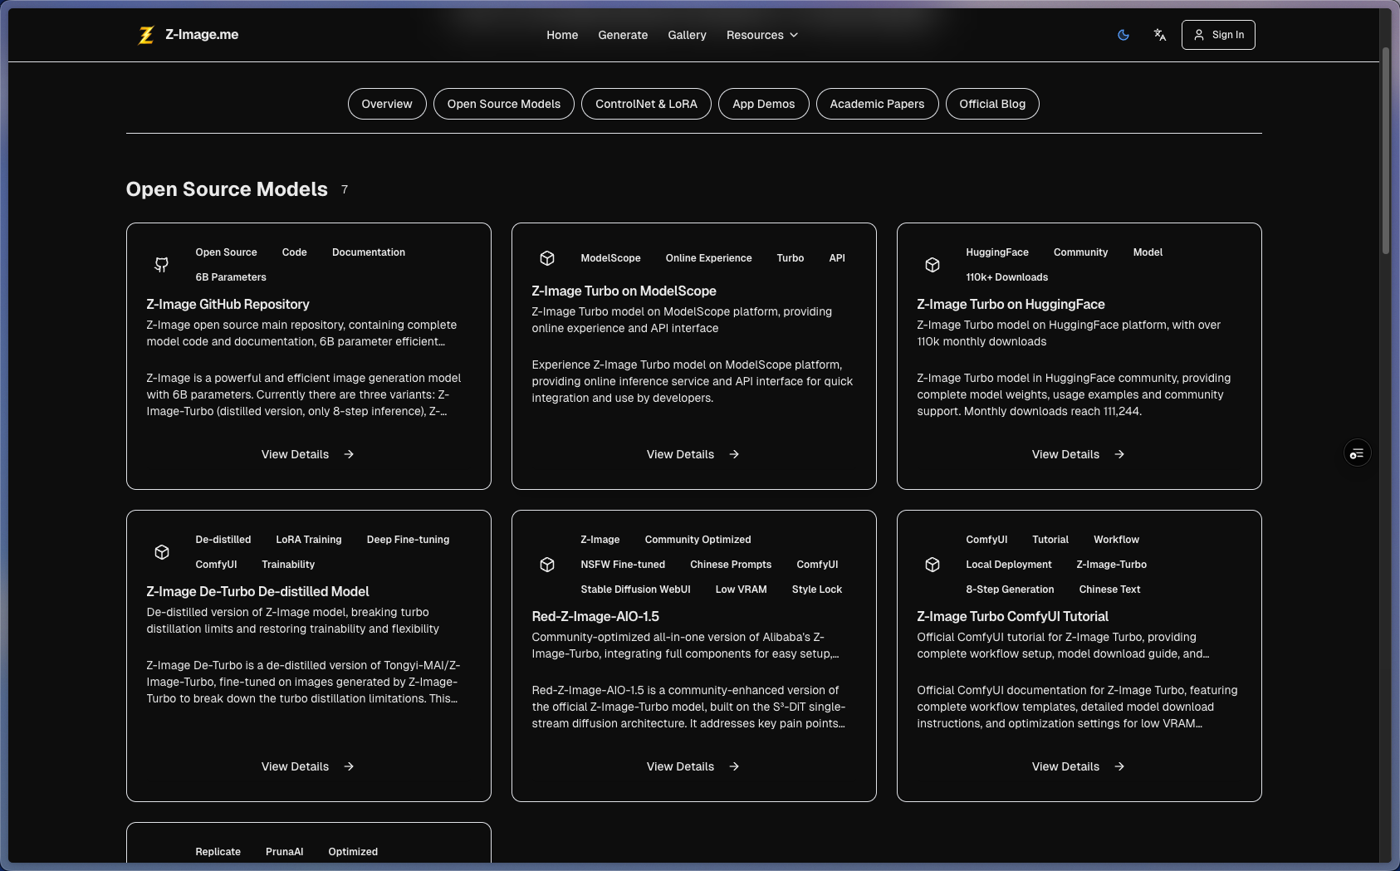The image size is (1400, 871).
Task: Click the vertical page scrollbar
Action: 1385,149
